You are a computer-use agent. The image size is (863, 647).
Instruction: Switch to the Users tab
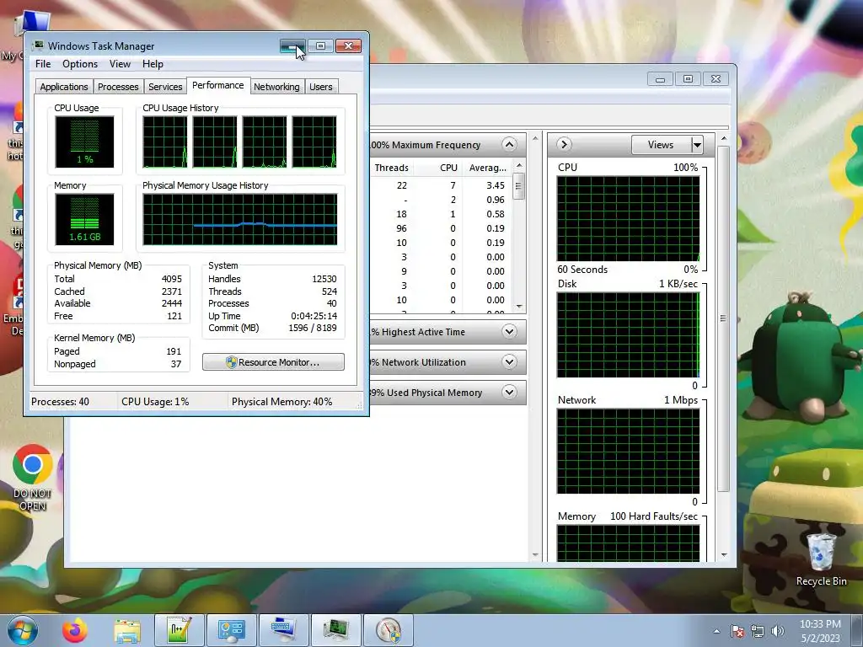pos(321,87)
